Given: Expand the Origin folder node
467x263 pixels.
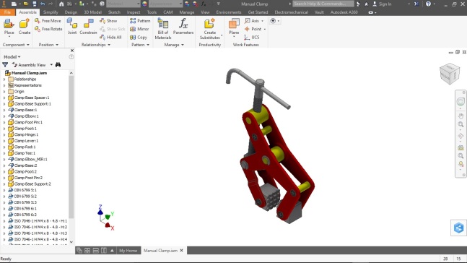Looking at the screenshot, I should click(x=4, y=92).
